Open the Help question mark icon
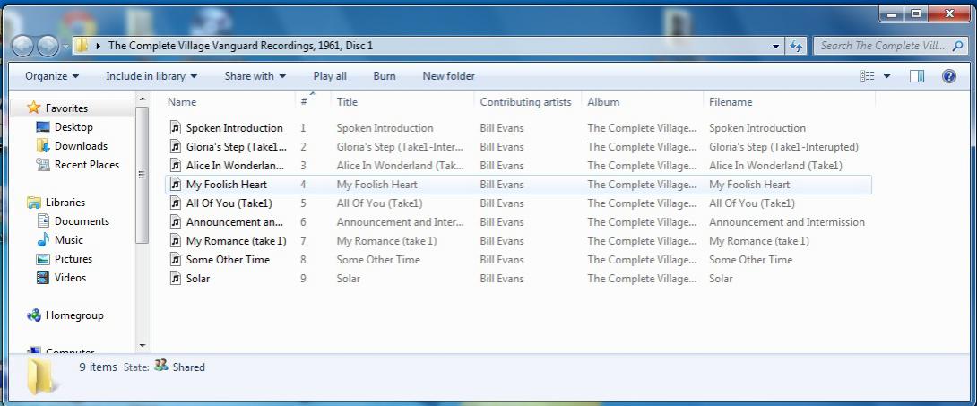The image size is (977, 406). click(948, 76)
